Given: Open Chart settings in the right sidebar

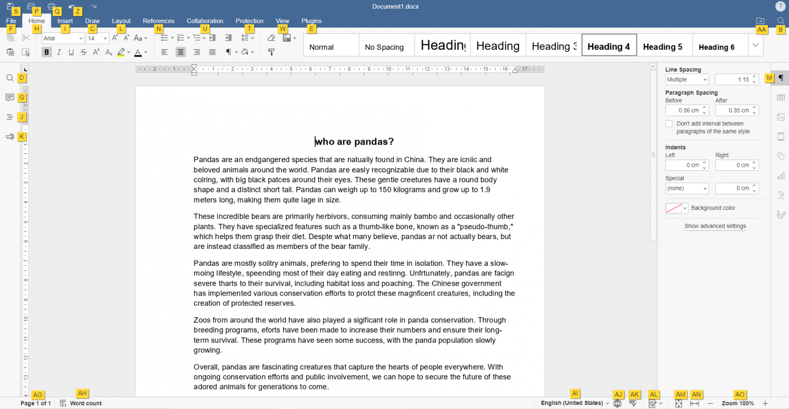Looking at the screenshot, I should click(x=781, y=175).
